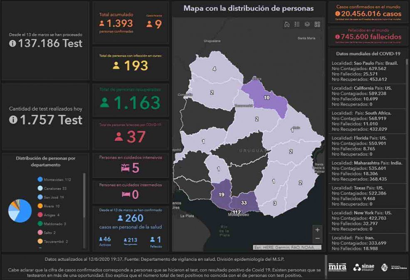Open the map layers list icon

click(x=307, y=25)
